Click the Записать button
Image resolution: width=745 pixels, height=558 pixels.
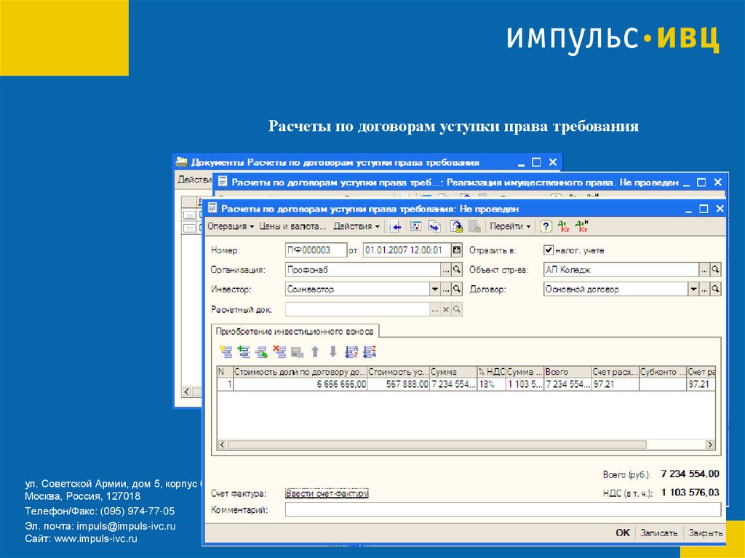pyautogui.click(x=659, y=533)
